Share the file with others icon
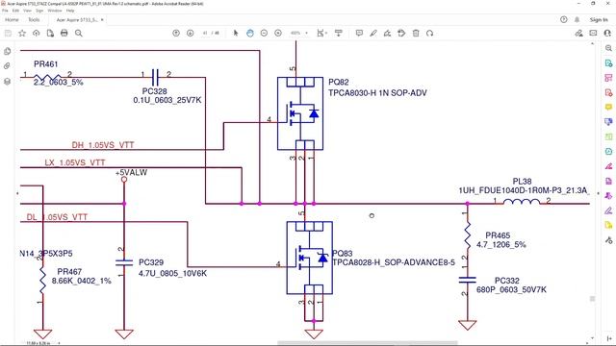The width and height of the screenshot is (616, 346). pyautogui.click(x=578, y=34)
